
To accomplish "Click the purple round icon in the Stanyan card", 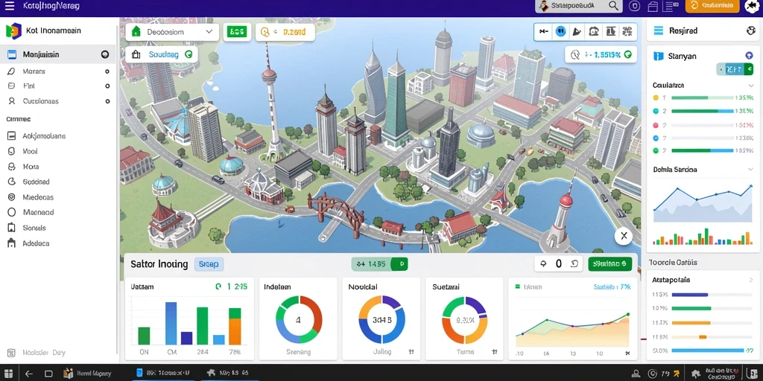I will coord(749,56).
